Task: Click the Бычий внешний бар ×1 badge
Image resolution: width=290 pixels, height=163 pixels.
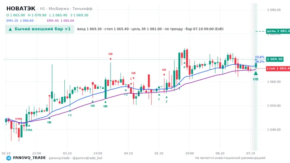Action: [40, 29]
